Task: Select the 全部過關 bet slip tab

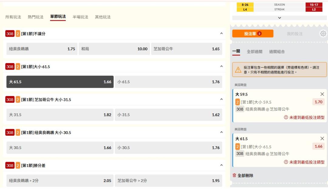Action: tap(255, 52)
